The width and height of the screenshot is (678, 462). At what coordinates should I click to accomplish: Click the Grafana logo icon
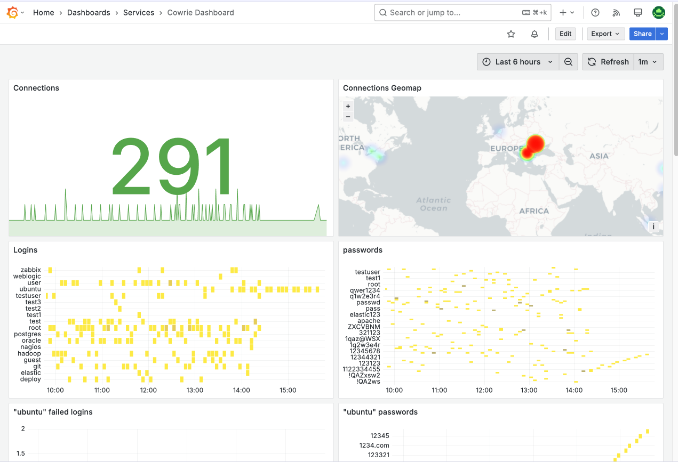coord(12,12)
